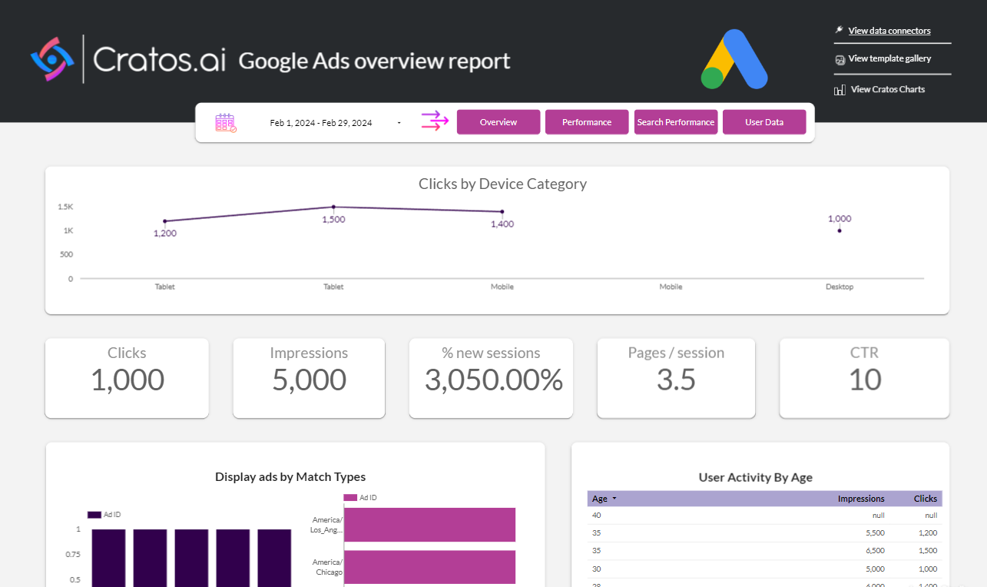Click 'Display ads by Match Types' title
987x587 pixels.
[x=290, y=477]
